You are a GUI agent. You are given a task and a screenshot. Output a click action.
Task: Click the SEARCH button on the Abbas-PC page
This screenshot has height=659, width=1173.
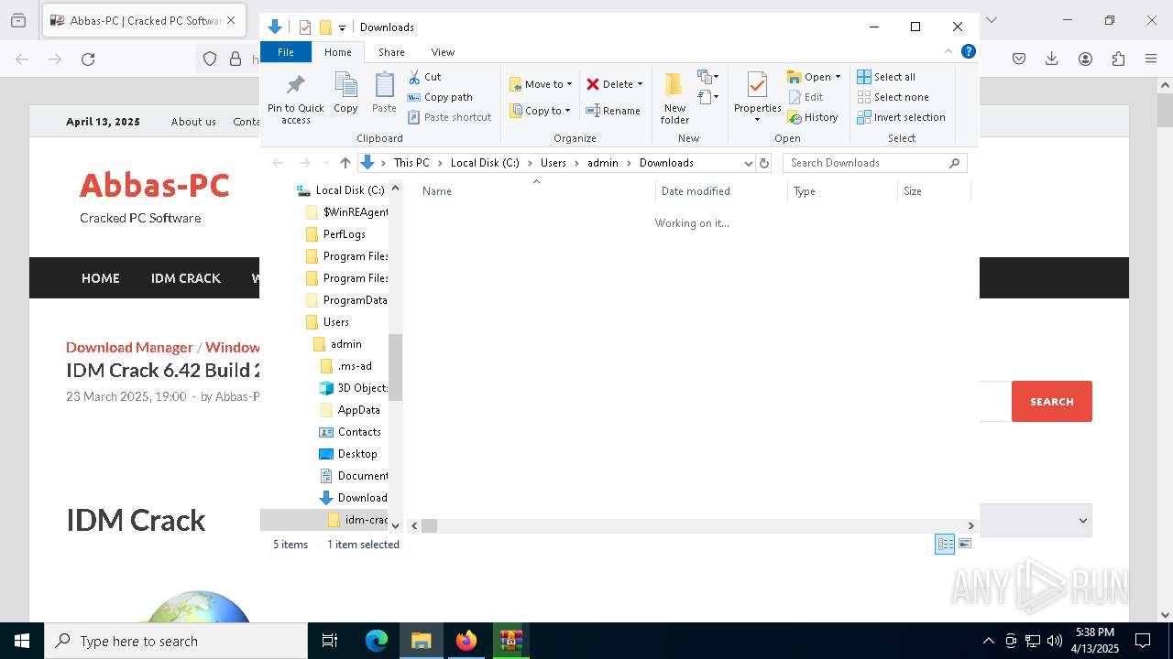[1051, 402]
